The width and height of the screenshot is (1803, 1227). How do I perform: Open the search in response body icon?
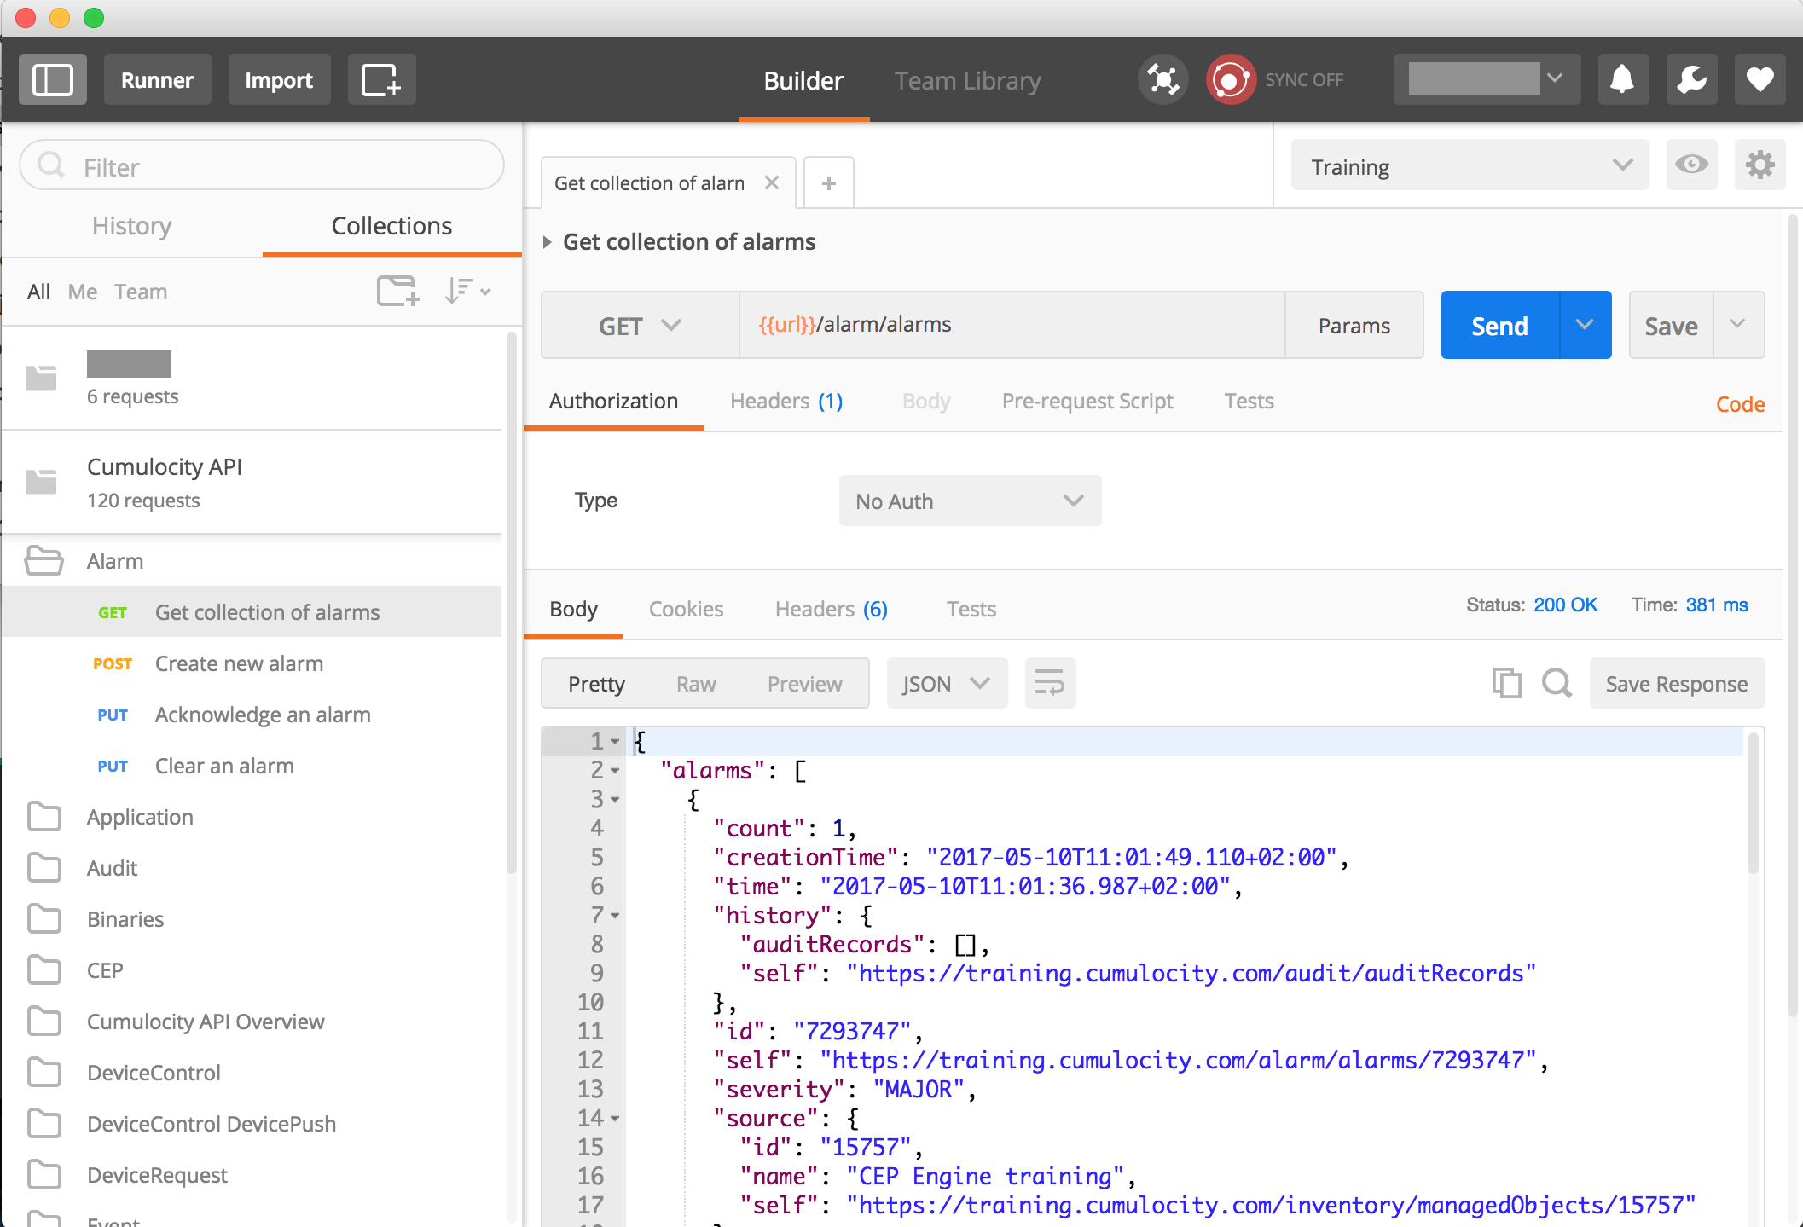[x=1557, y=683]
